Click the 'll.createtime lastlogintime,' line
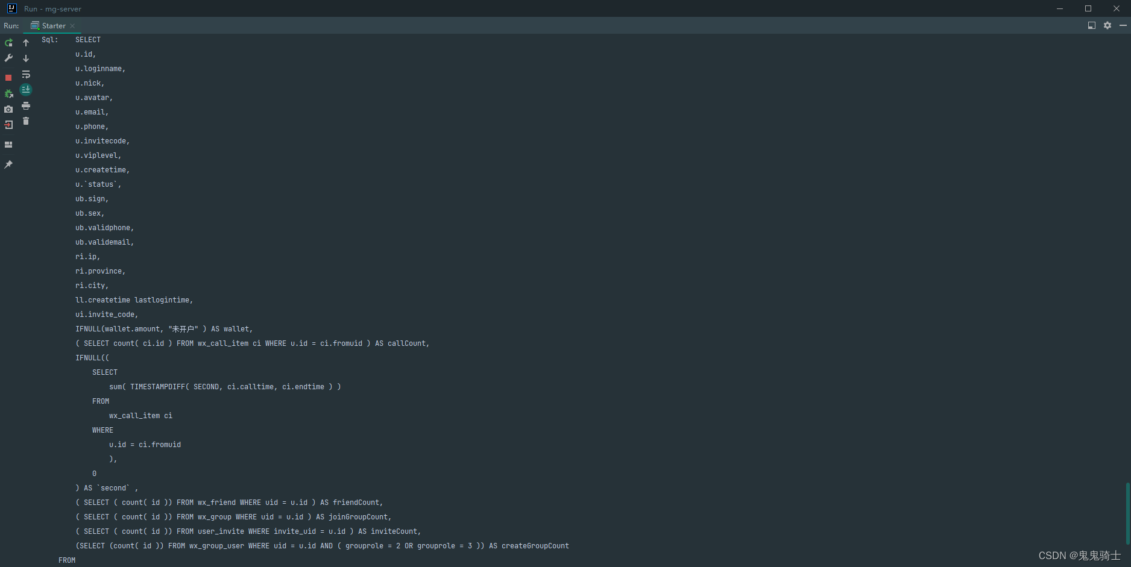The image size is (1131, 567). pos(134,300)
